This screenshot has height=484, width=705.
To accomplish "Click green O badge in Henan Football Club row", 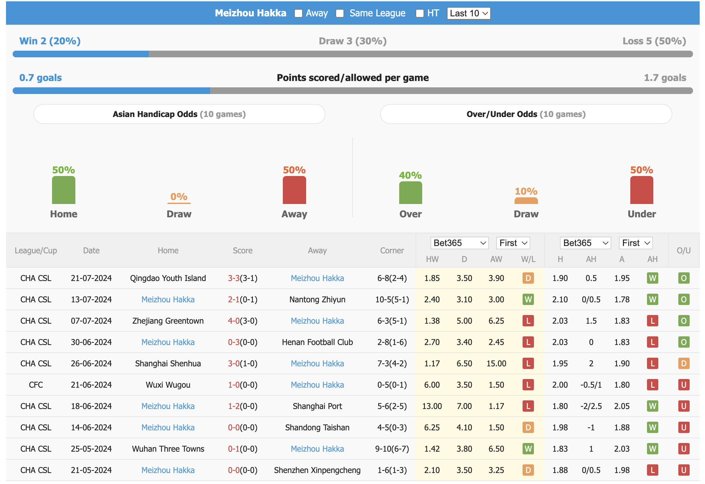I will coord(683,342).
